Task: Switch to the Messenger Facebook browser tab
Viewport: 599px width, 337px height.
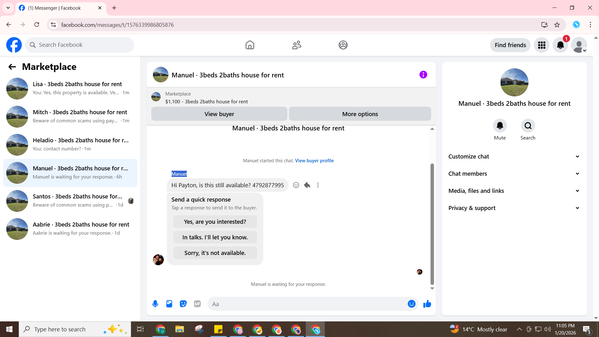Action: [61, 8]
